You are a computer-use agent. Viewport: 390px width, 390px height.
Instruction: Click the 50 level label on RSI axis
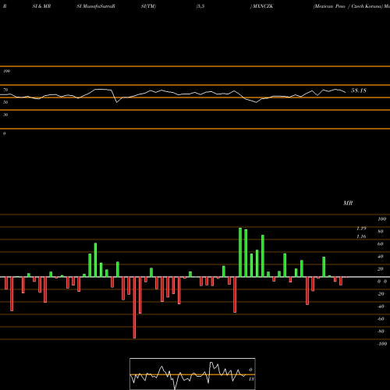(x=5, y=102)
